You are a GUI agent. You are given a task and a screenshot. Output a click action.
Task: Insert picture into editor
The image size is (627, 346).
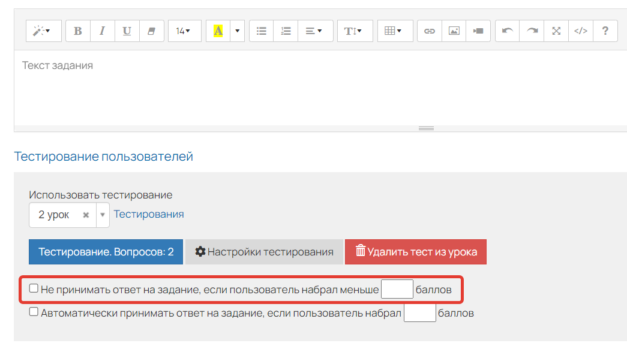pyautogui.click(x=454, y=31)
